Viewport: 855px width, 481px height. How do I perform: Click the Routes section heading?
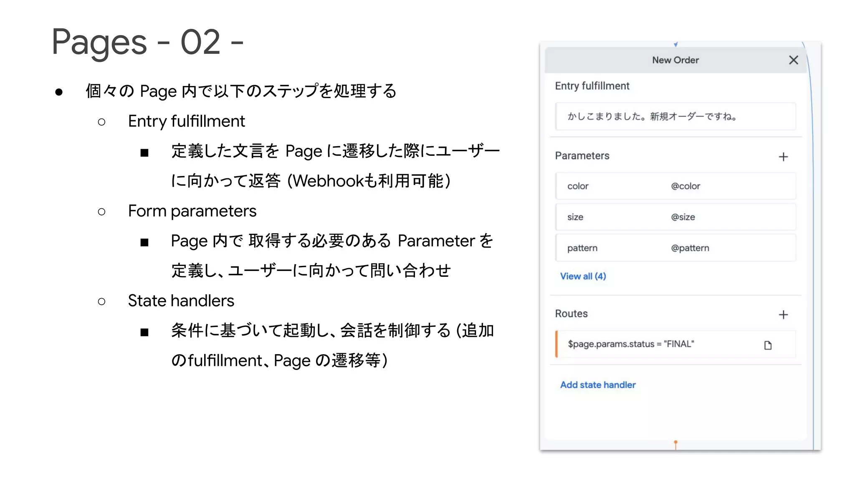click(571, 314)
